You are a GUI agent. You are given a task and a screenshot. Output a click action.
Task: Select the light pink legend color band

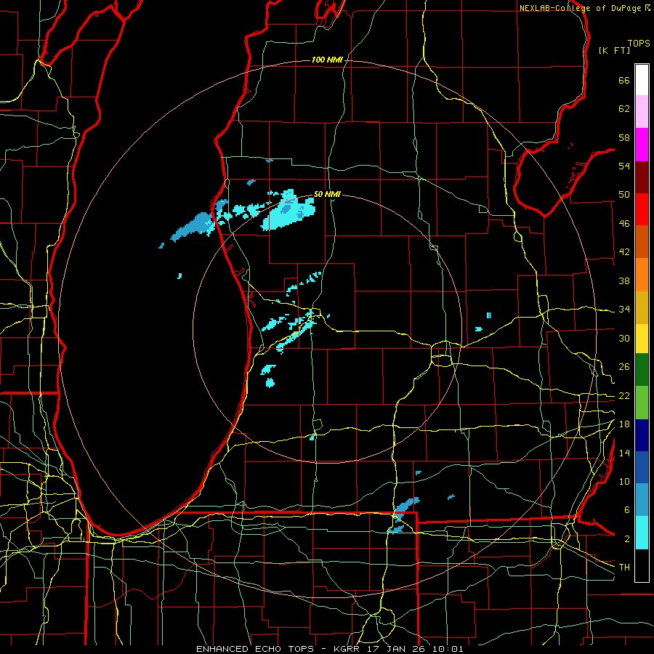642,112
